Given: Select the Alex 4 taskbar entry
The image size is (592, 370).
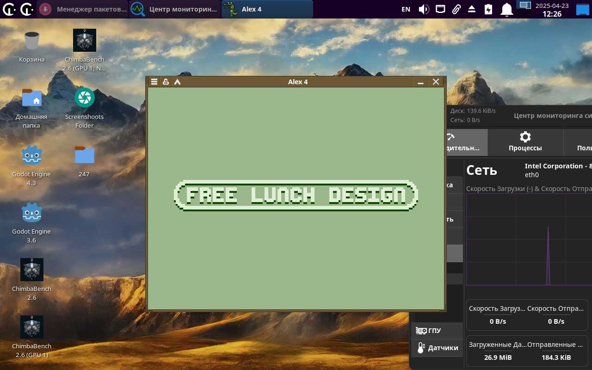Looking at the screenshot, I should click(x=267, y=9).
